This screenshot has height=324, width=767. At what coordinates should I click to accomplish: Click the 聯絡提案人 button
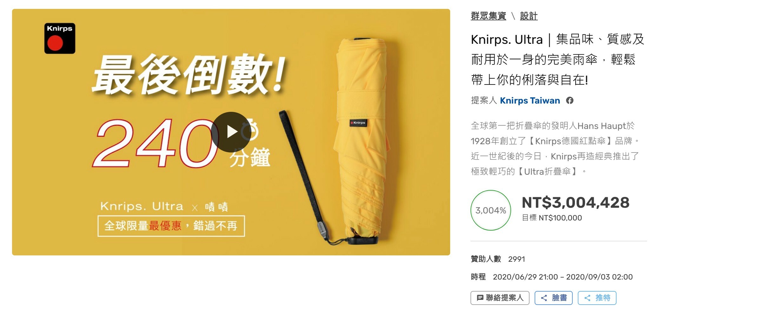point(500,298)
